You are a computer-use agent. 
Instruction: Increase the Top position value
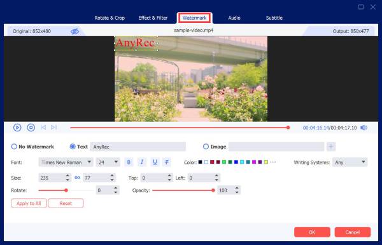[169, 176]
